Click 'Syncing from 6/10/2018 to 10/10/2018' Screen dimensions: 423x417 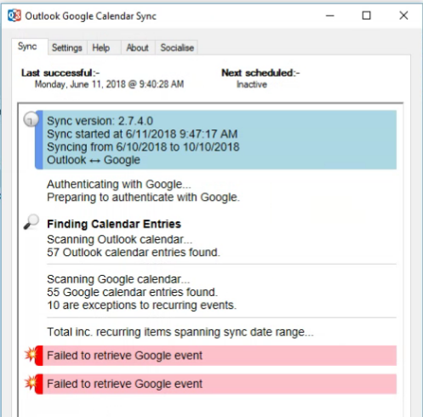(143, 147)
